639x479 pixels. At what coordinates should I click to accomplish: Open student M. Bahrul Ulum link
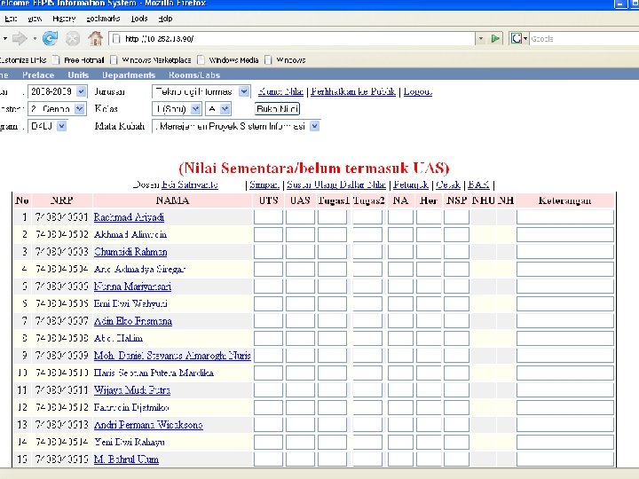126,459
